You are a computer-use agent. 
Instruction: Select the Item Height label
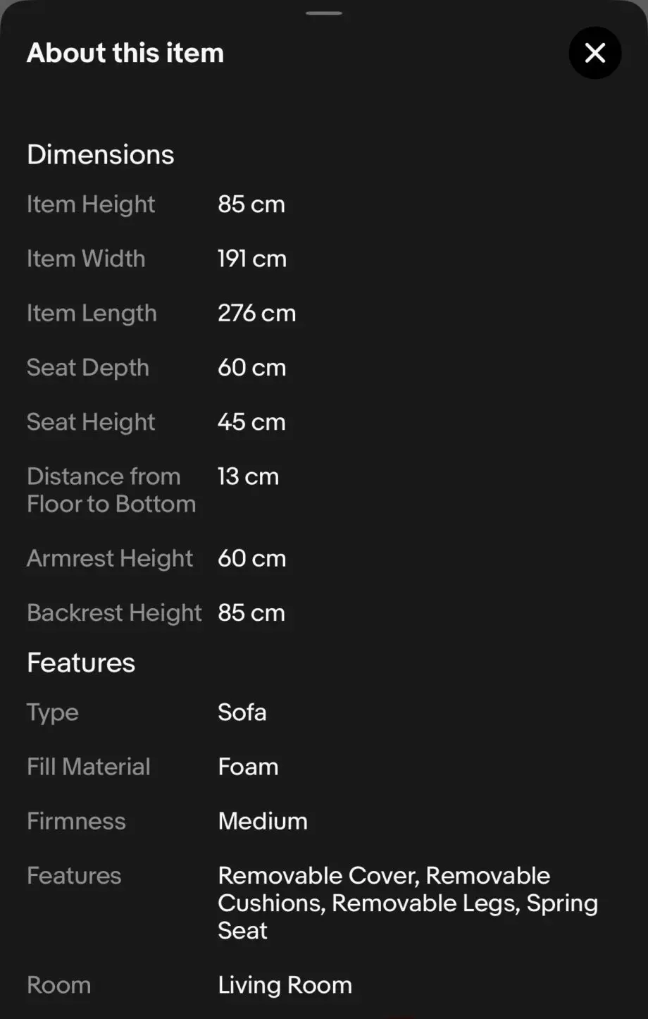[x=91, y=204]
